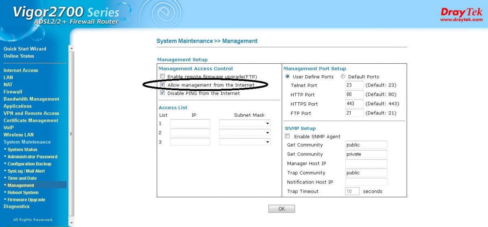Click IP field for access list 1

190,123
